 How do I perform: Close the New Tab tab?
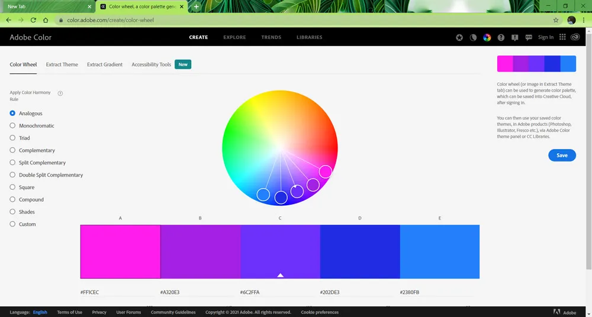click(89, 7)
